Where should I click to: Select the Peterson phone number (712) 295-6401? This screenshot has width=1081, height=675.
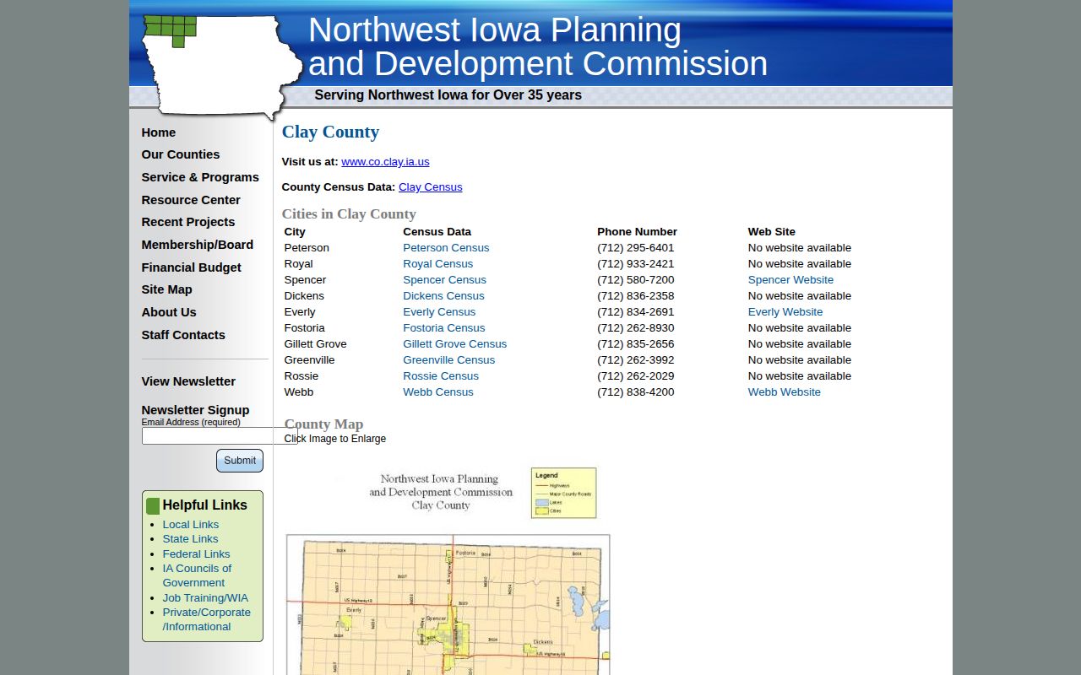click(636, 248)
